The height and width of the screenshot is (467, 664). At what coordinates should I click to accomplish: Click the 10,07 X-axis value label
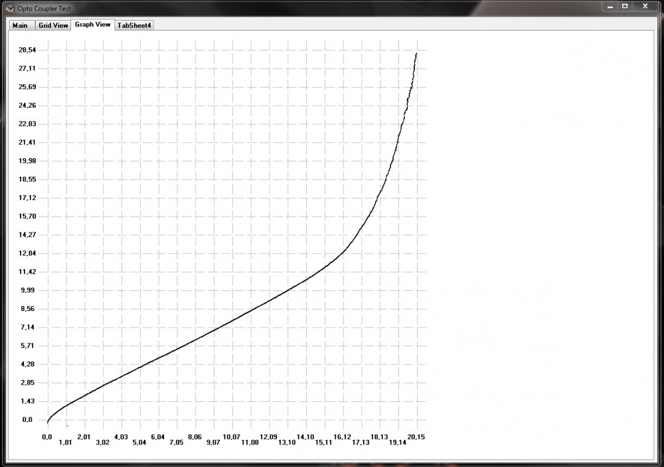[x=232, y=436]
